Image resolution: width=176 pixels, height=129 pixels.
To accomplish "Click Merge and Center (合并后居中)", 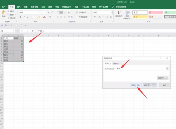I will 82,17.
